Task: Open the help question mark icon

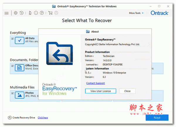Action: click(42, 13)
